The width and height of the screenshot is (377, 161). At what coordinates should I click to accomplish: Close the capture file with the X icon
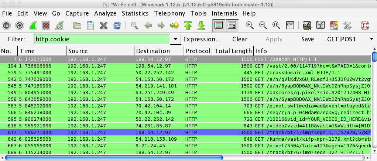point(104,25)
